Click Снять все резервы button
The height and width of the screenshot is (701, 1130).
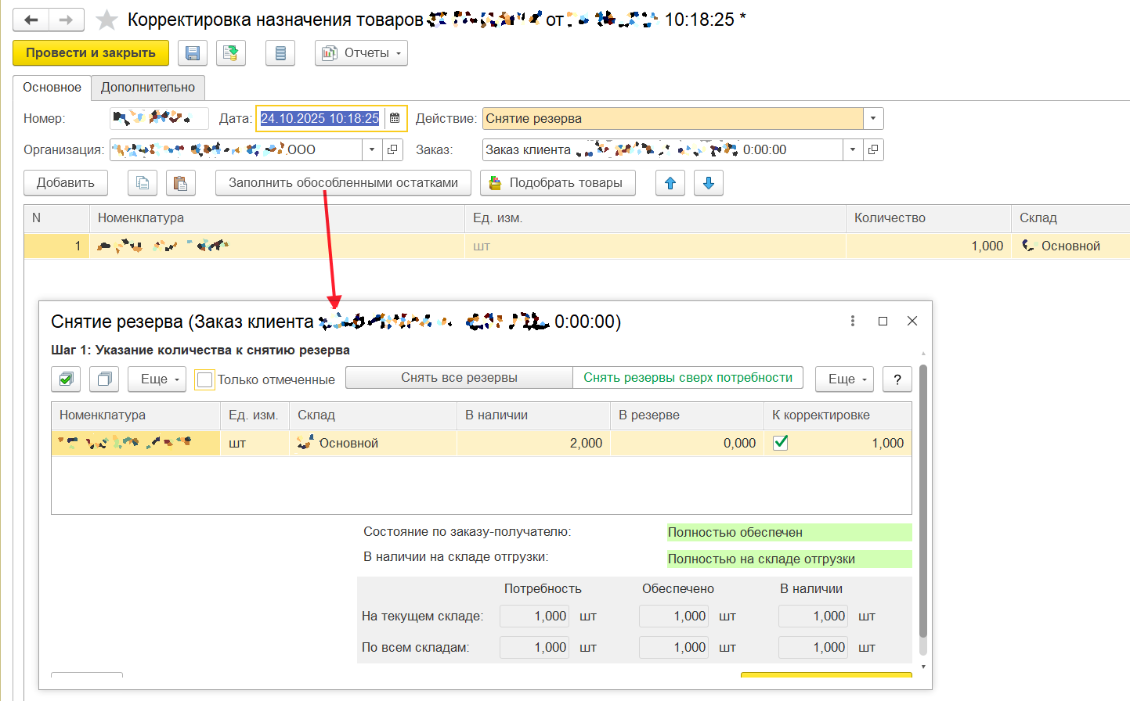coord(459,378)
